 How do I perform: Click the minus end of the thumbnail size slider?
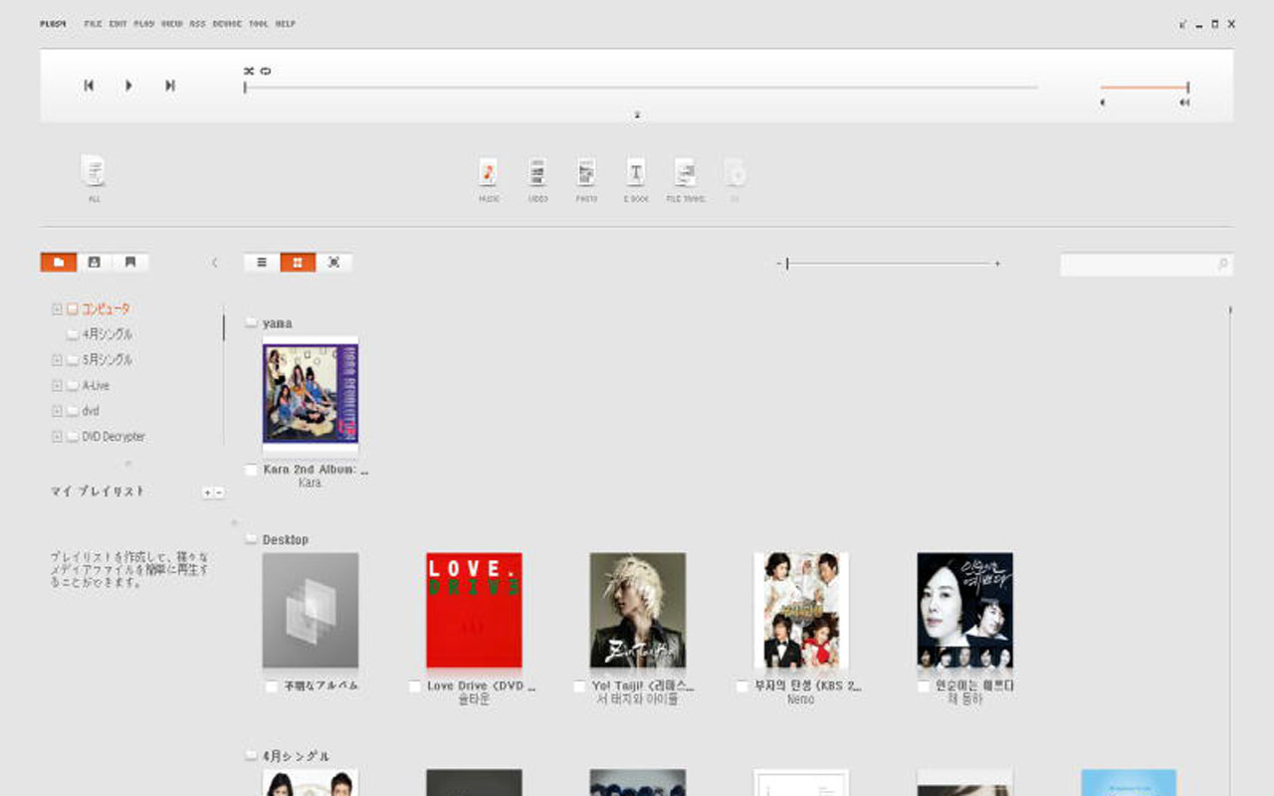(779, 264)
